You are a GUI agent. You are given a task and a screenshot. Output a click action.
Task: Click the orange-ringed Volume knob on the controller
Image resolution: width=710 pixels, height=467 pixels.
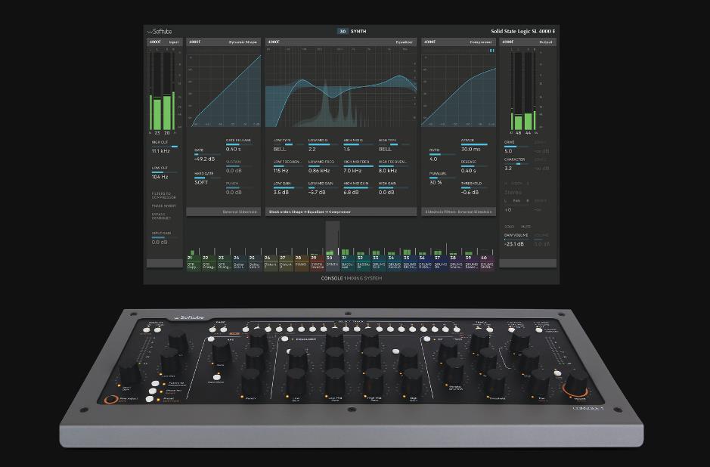576,385
